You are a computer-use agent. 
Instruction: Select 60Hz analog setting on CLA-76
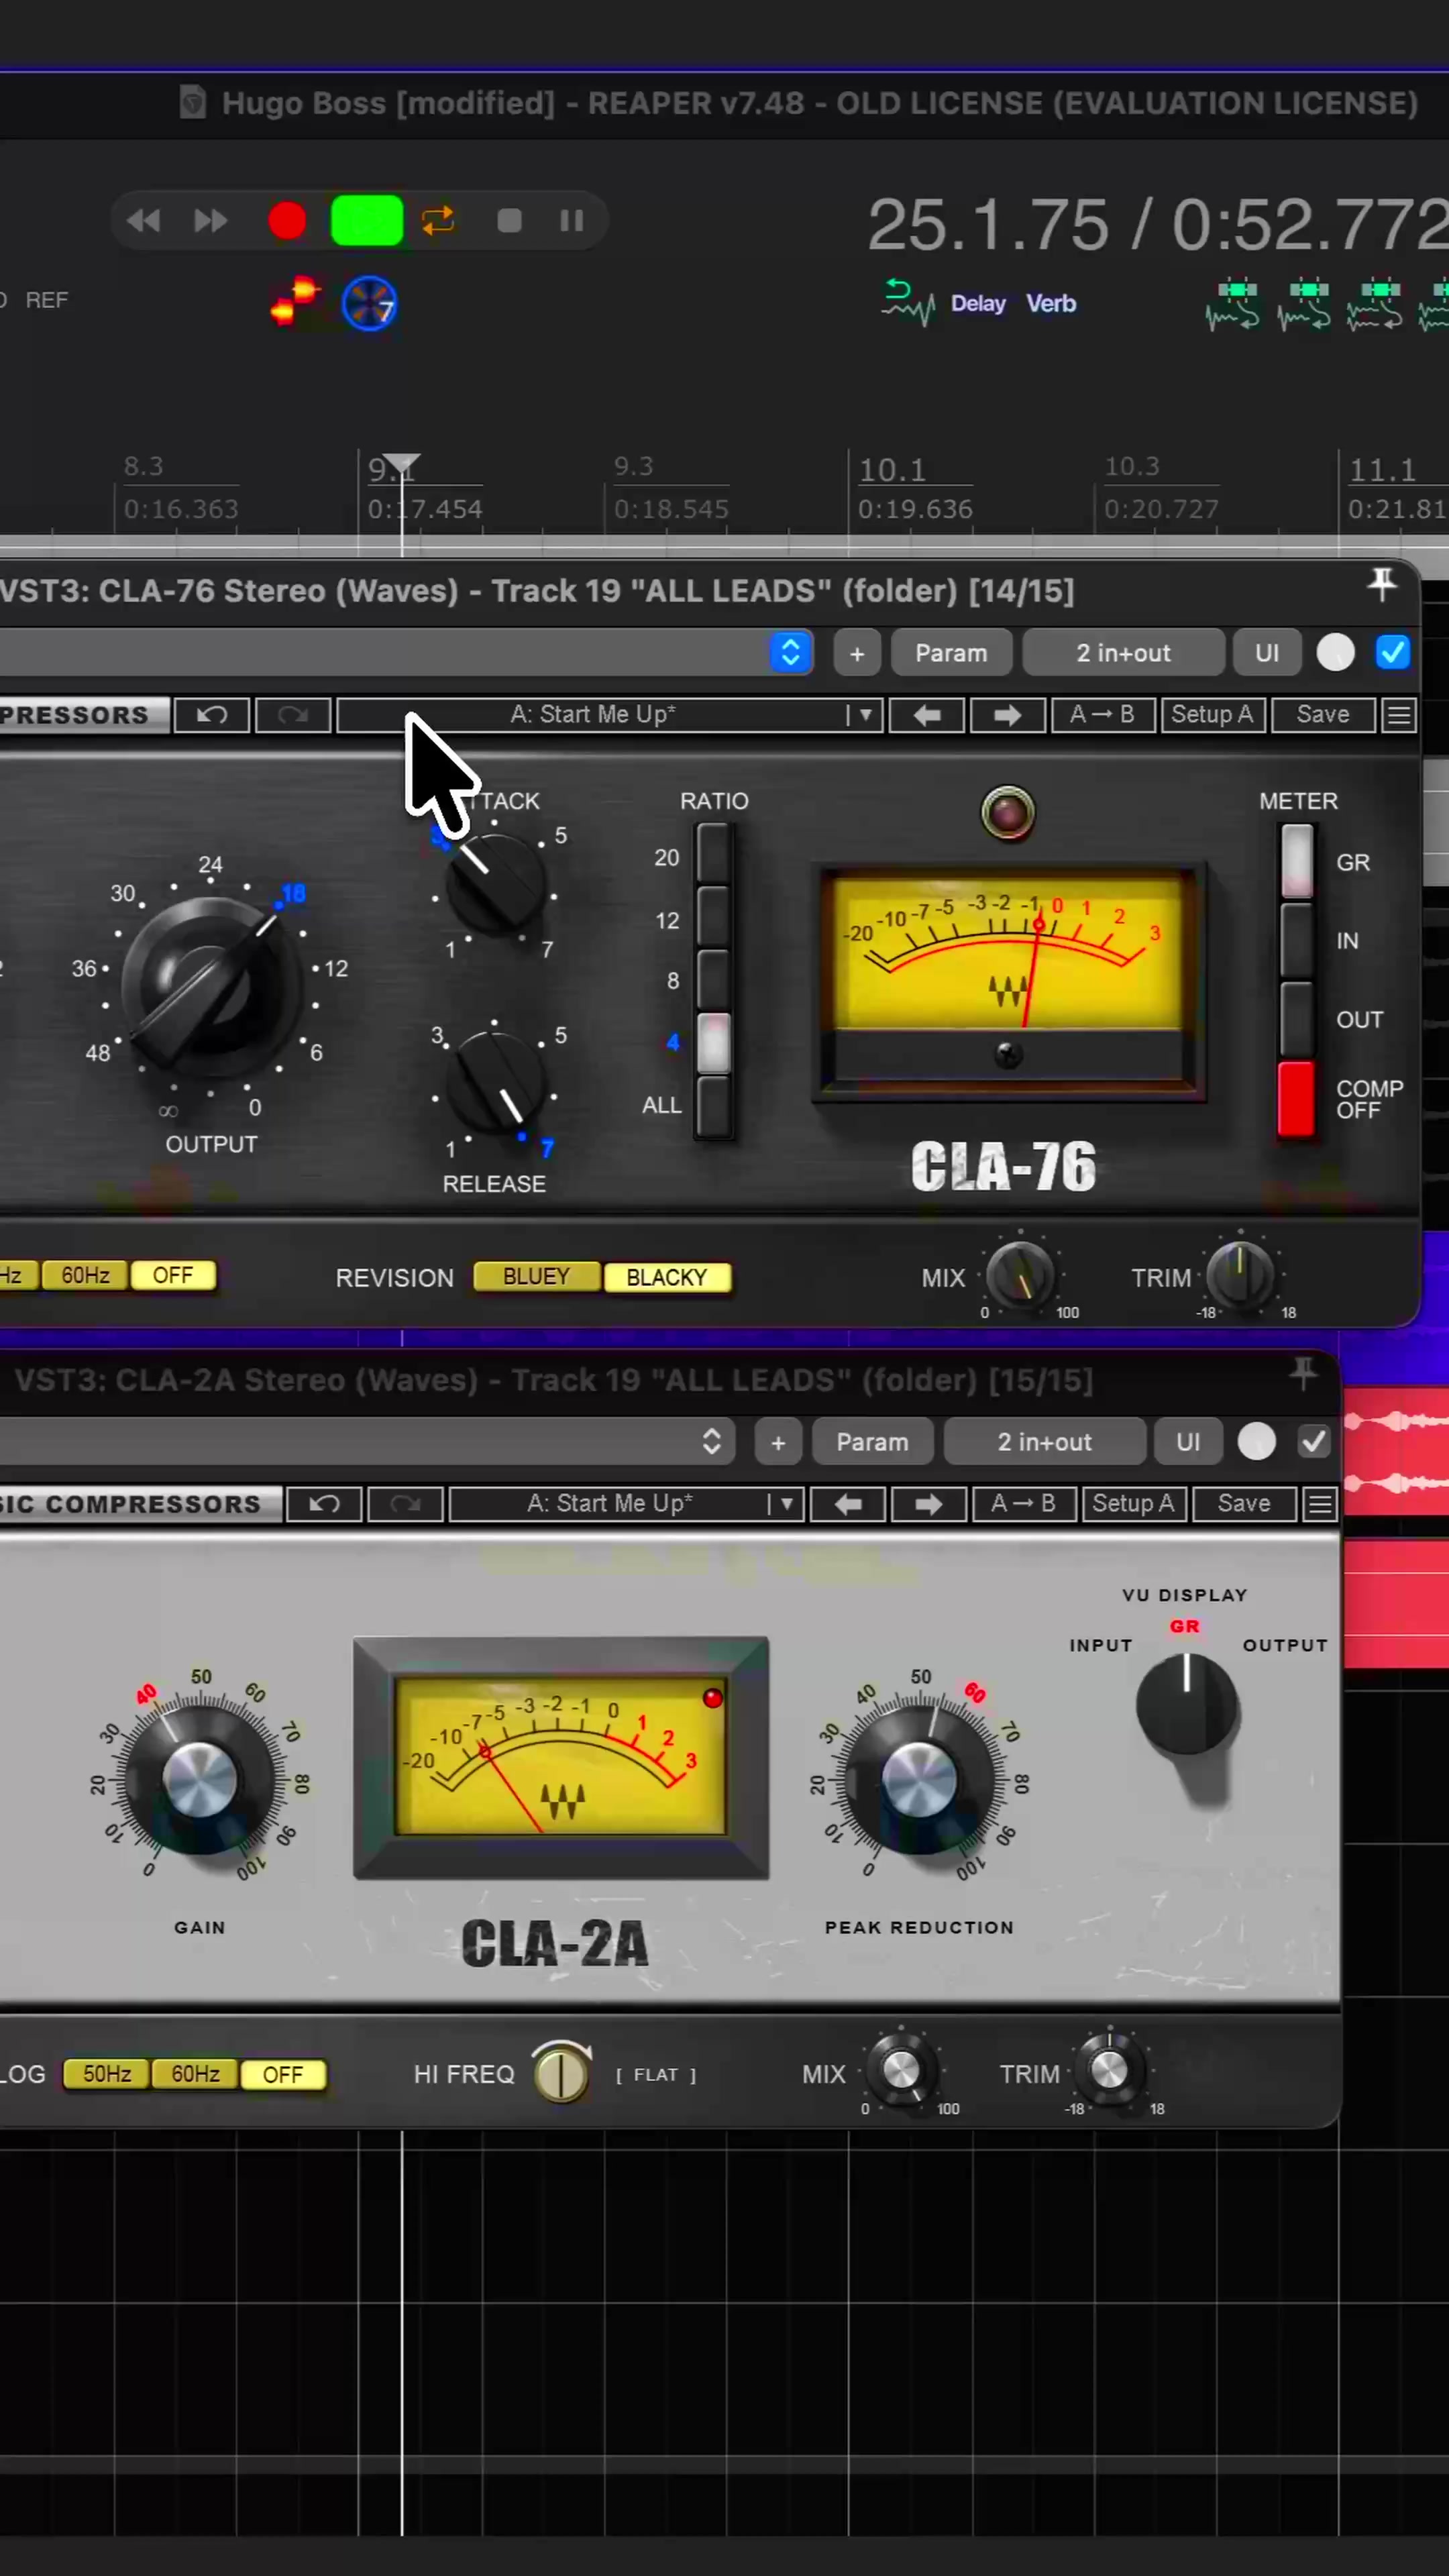pos(85,1275)
